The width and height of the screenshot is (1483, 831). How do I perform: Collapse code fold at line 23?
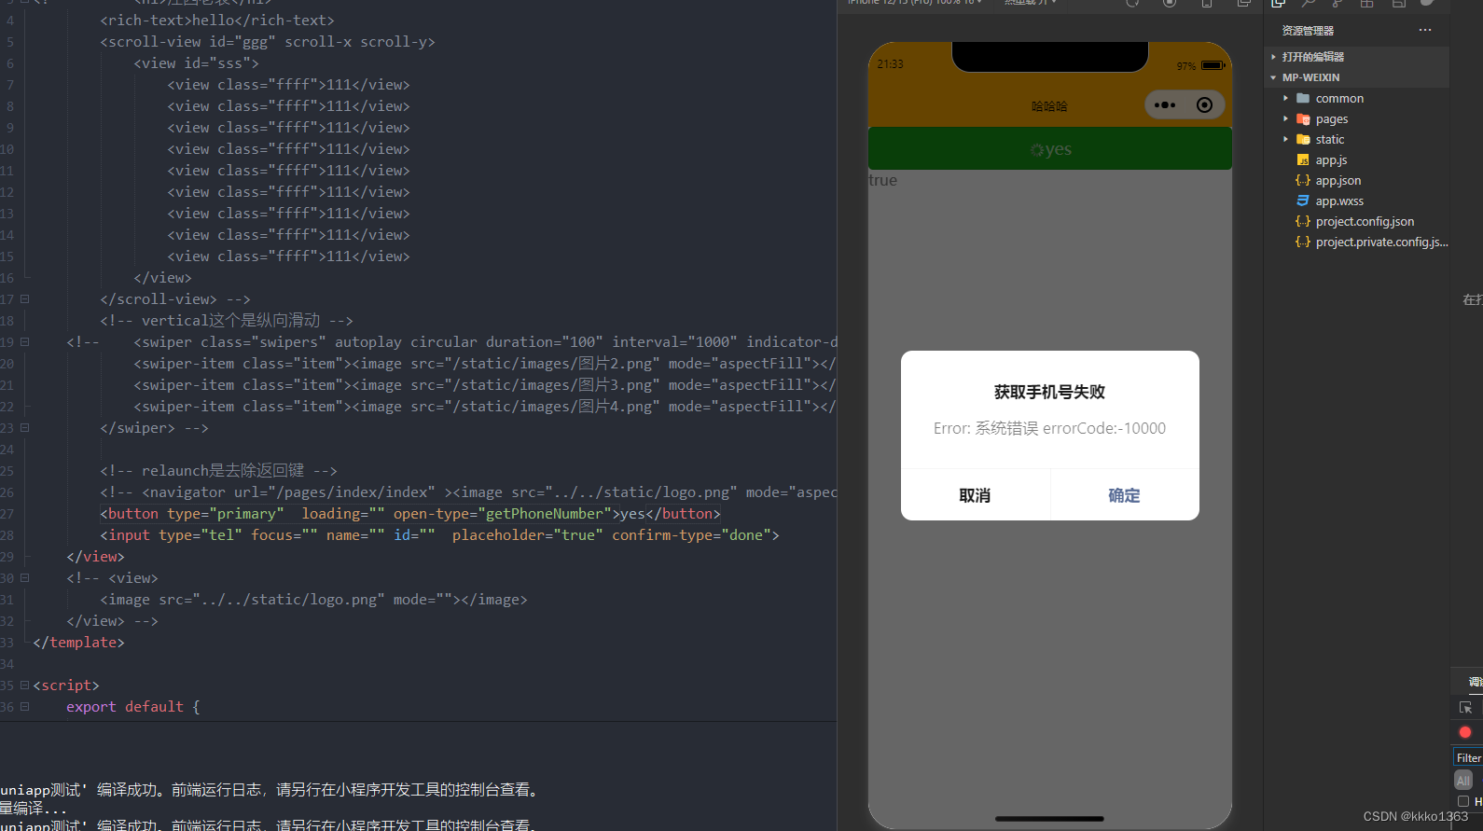25,428
